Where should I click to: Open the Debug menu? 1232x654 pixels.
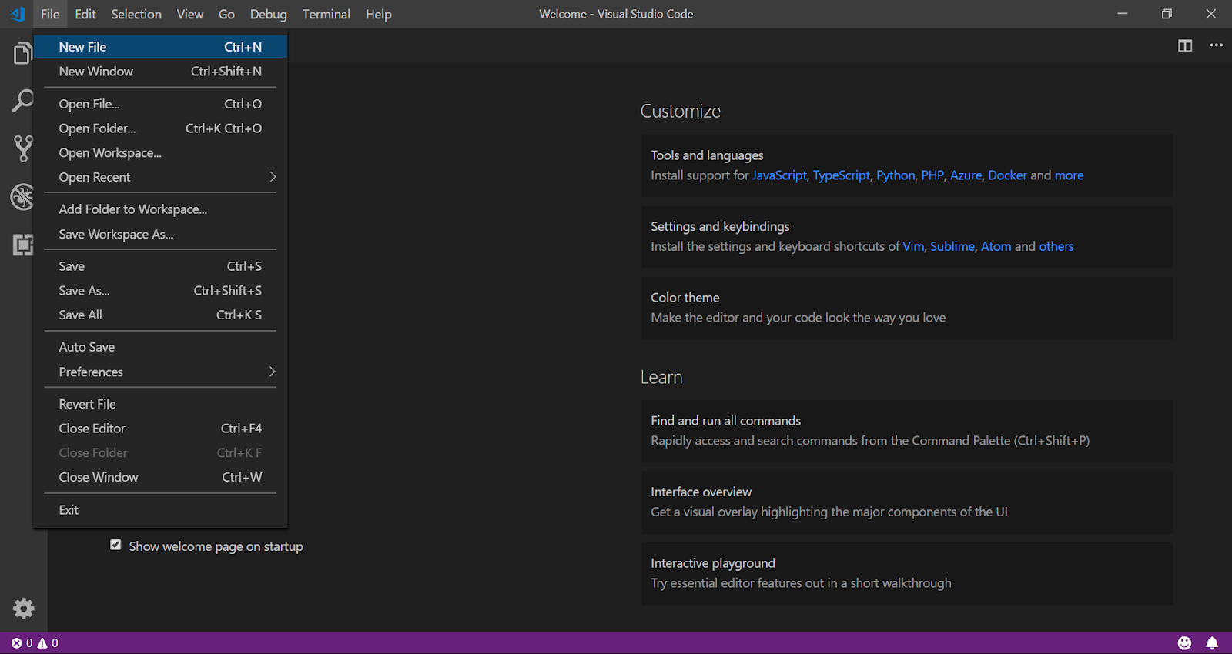click(x=268, y=14)
